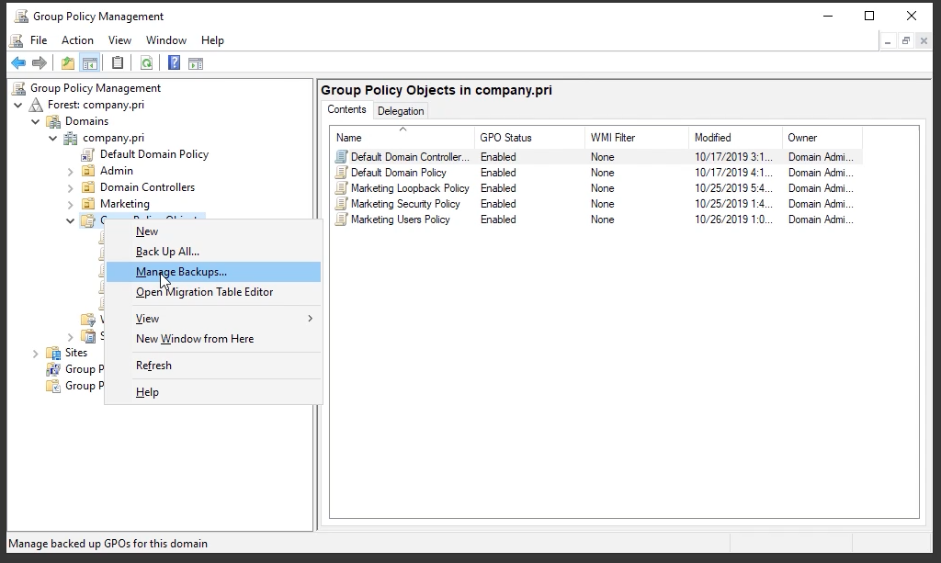Click the Show/Hide Action Pane icon

click(196, 63)
